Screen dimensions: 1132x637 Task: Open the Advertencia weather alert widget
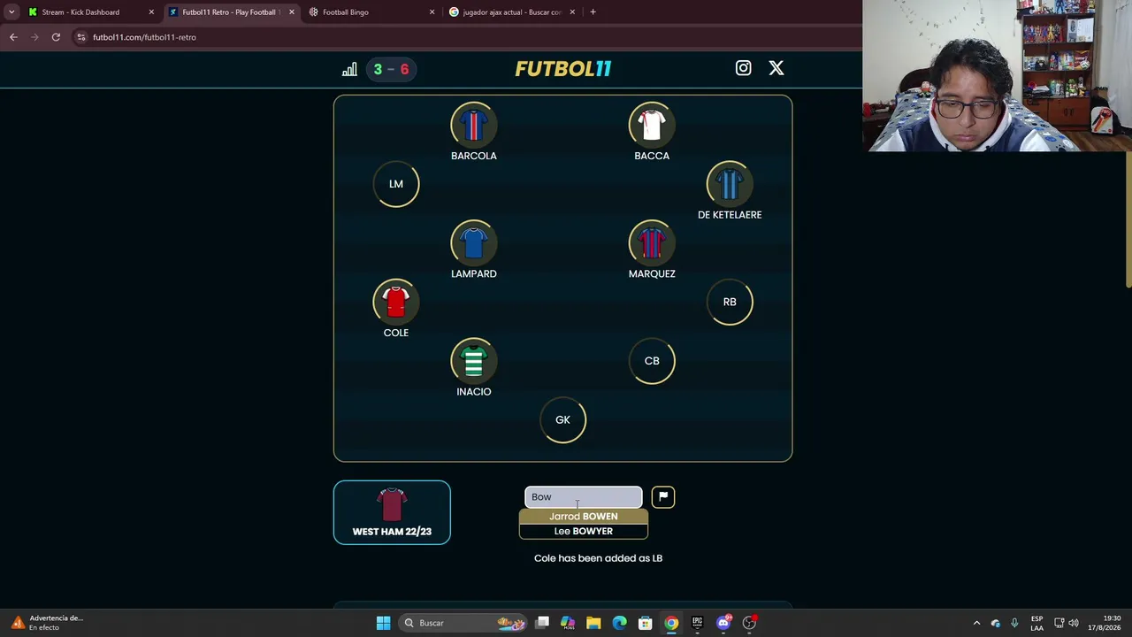click(x=46, y=623)
